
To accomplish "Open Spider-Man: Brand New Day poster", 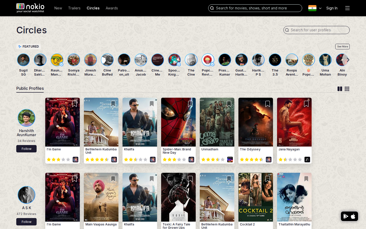I will pyautogui.click(x=178, y=122).
